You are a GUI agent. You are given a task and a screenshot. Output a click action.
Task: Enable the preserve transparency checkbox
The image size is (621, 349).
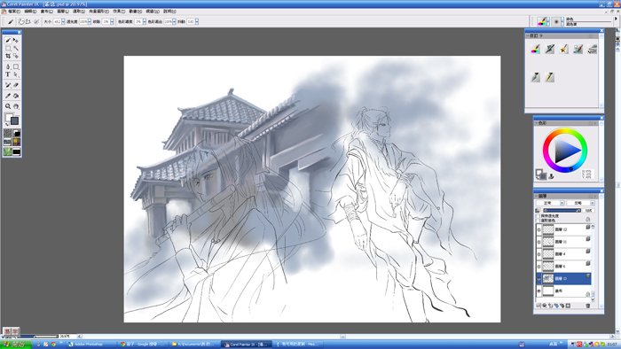(538, 216)
